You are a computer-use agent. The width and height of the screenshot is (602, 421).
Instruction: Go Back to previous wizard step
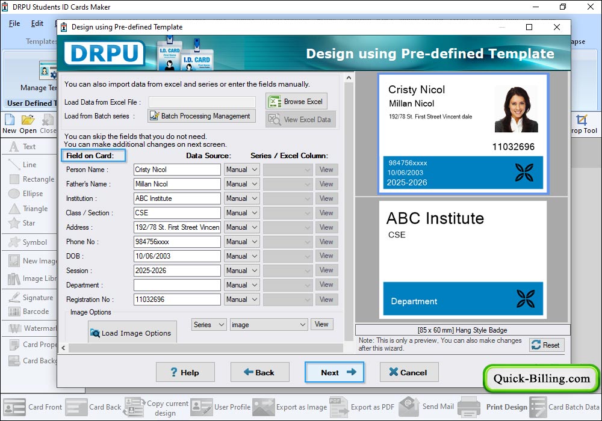tap(259, 372)
